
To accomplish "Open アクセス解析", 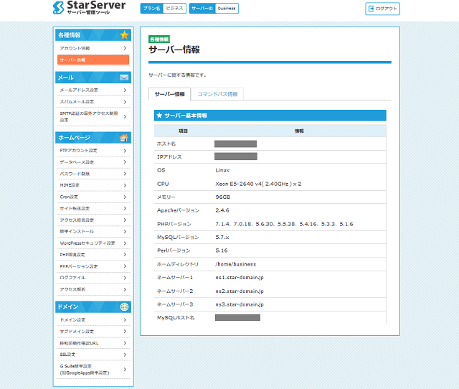I will pyautogui.click(x=93, y=289).
